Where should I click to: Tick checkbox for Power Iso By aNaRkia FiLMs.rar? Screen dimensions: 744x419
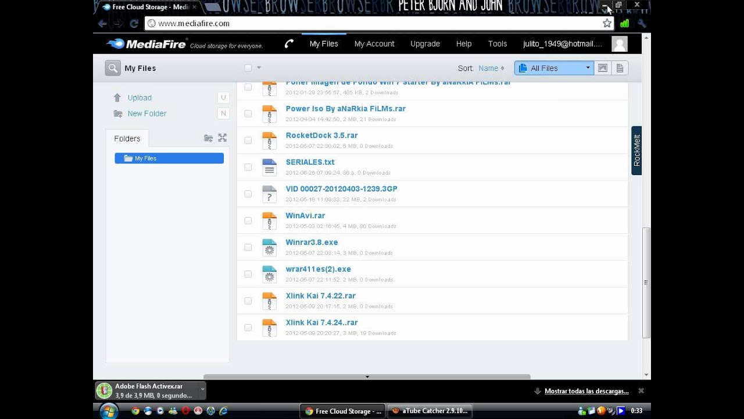(x=248, y=113)
